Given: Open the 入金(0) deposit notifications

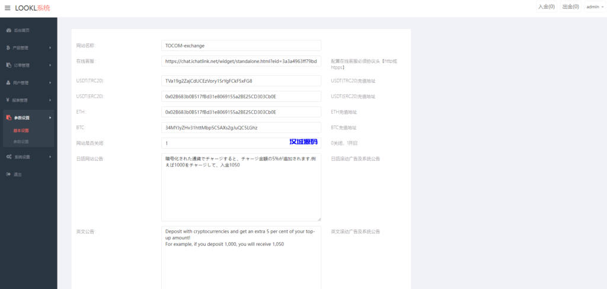Looking at the screenshot, I should pos(546,7).
